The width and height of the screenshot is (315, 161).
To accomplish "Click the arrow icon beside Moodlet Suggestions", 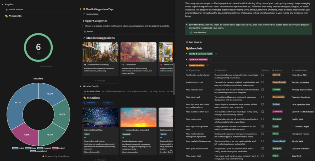I will click(x=84, y=38).
